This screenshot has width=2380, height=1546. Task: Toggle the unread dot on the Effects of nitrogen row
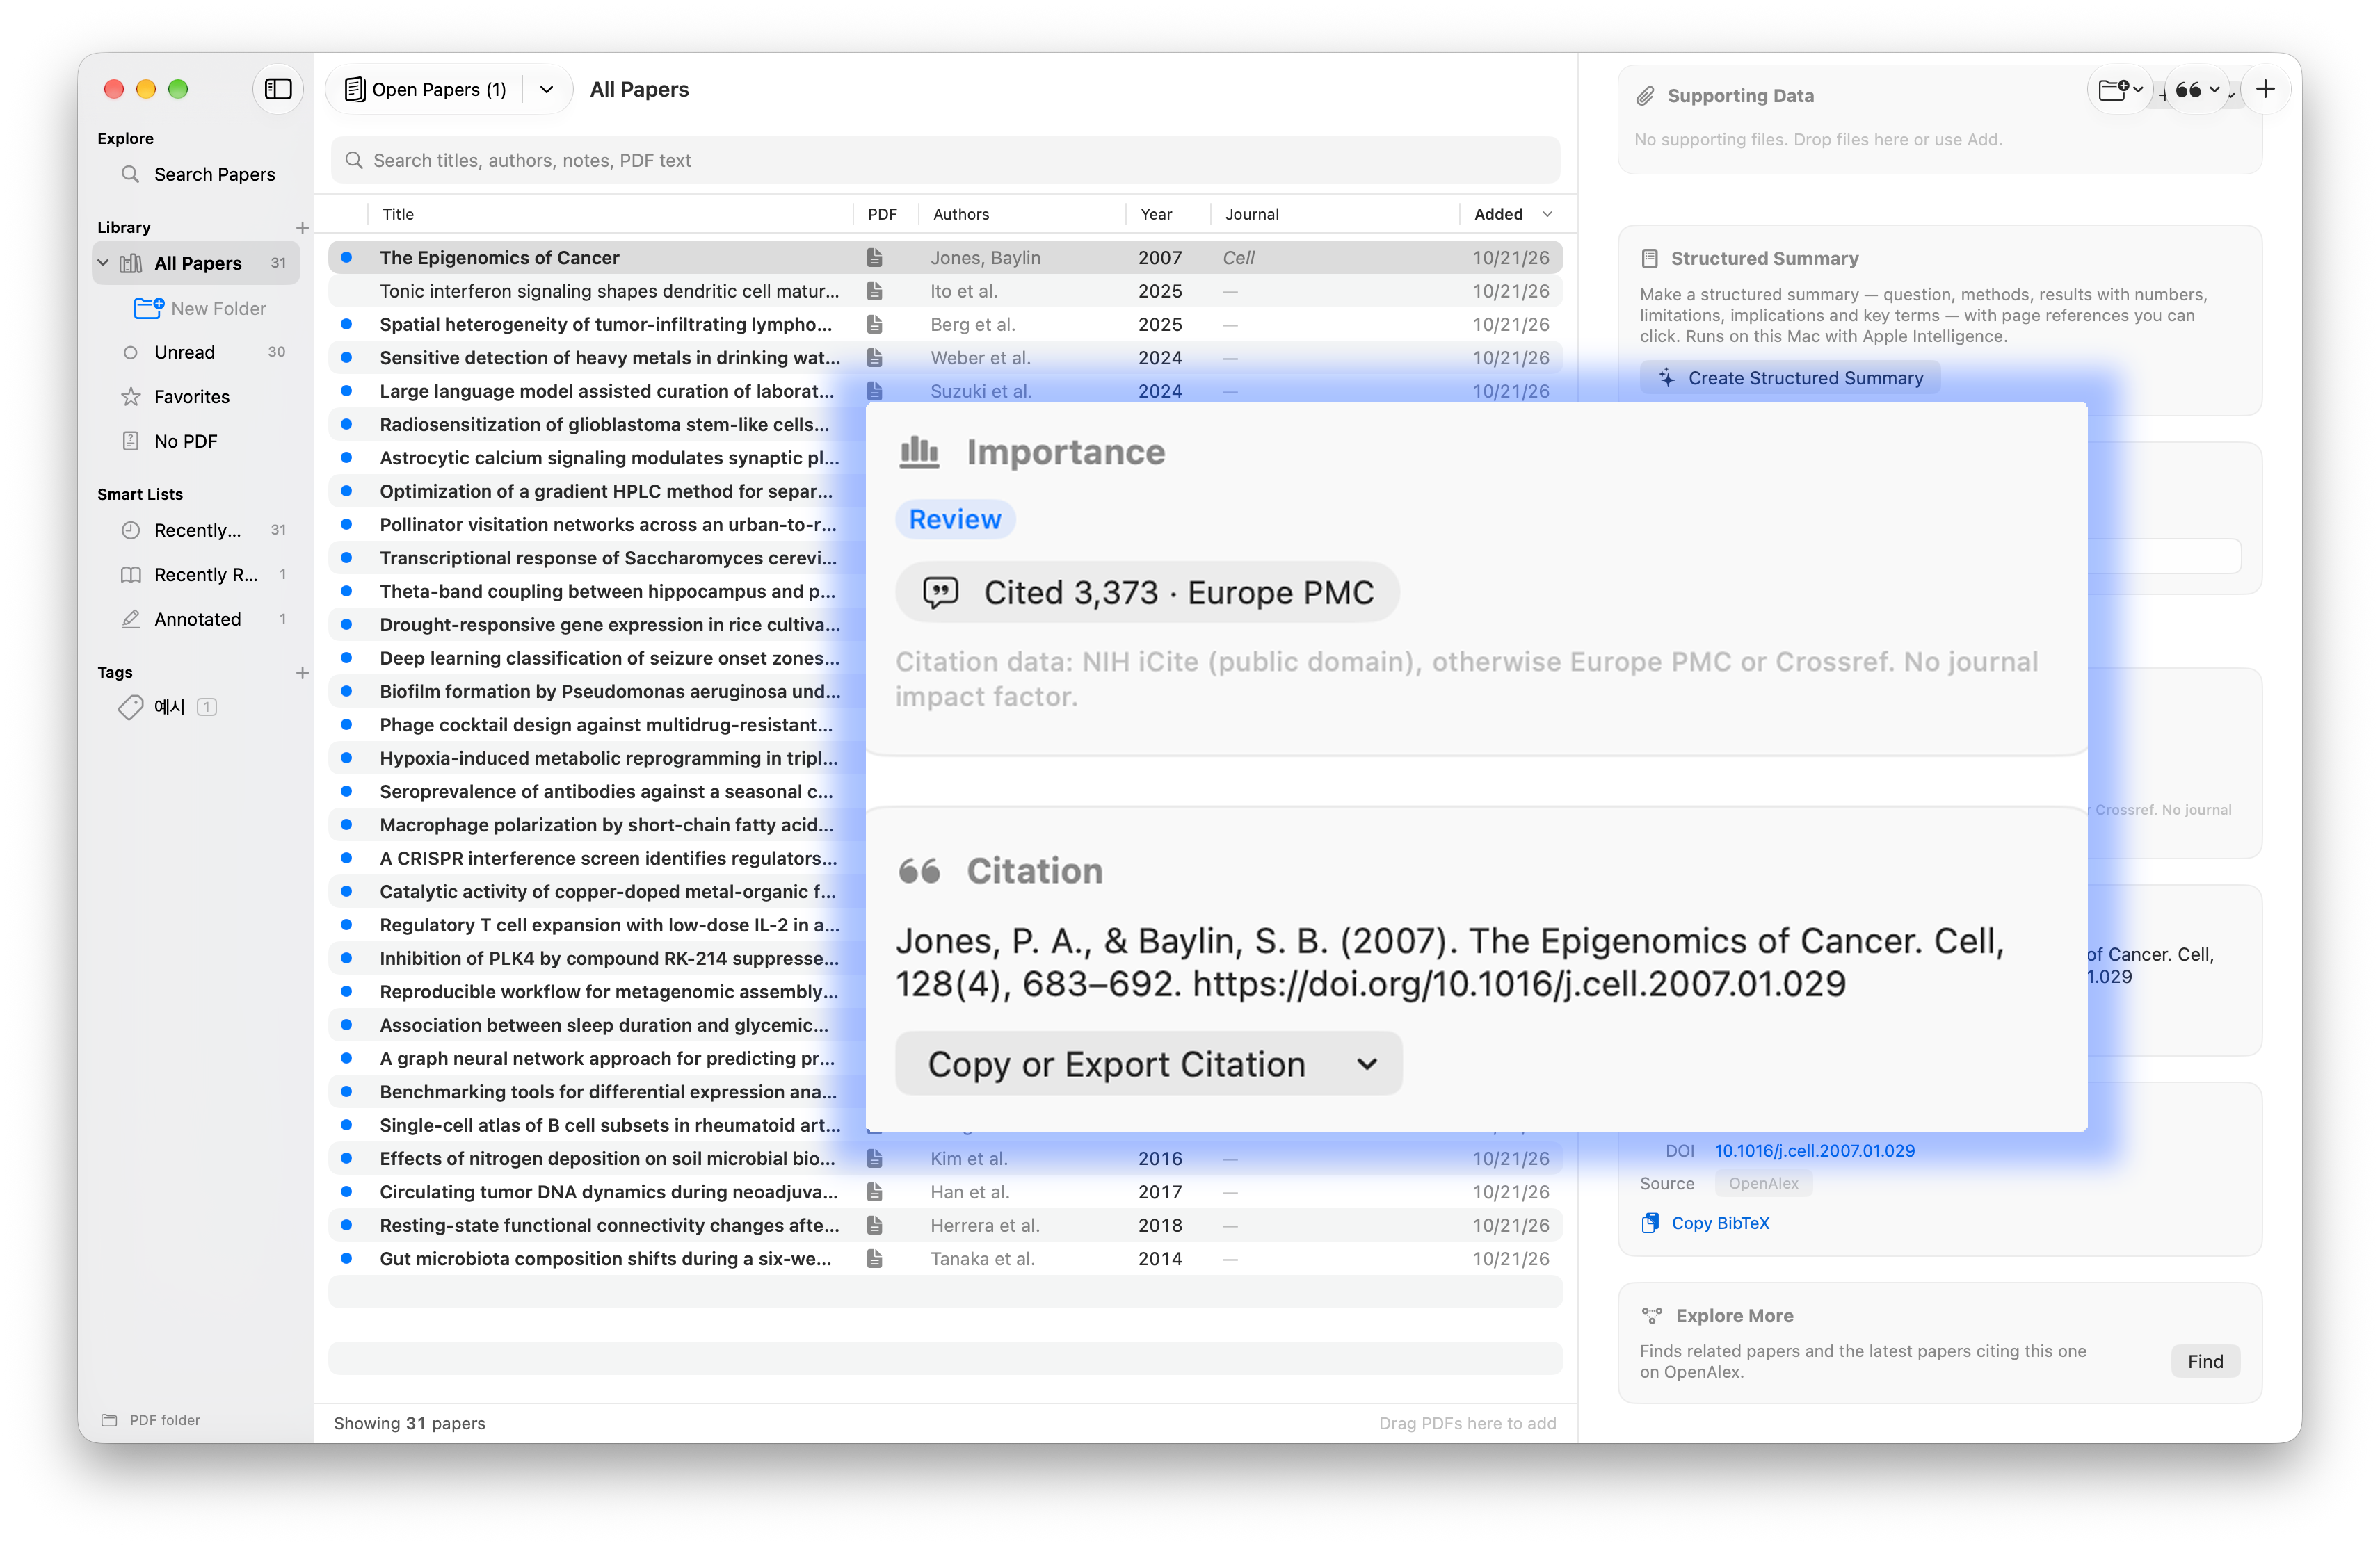click(346, 1158)
